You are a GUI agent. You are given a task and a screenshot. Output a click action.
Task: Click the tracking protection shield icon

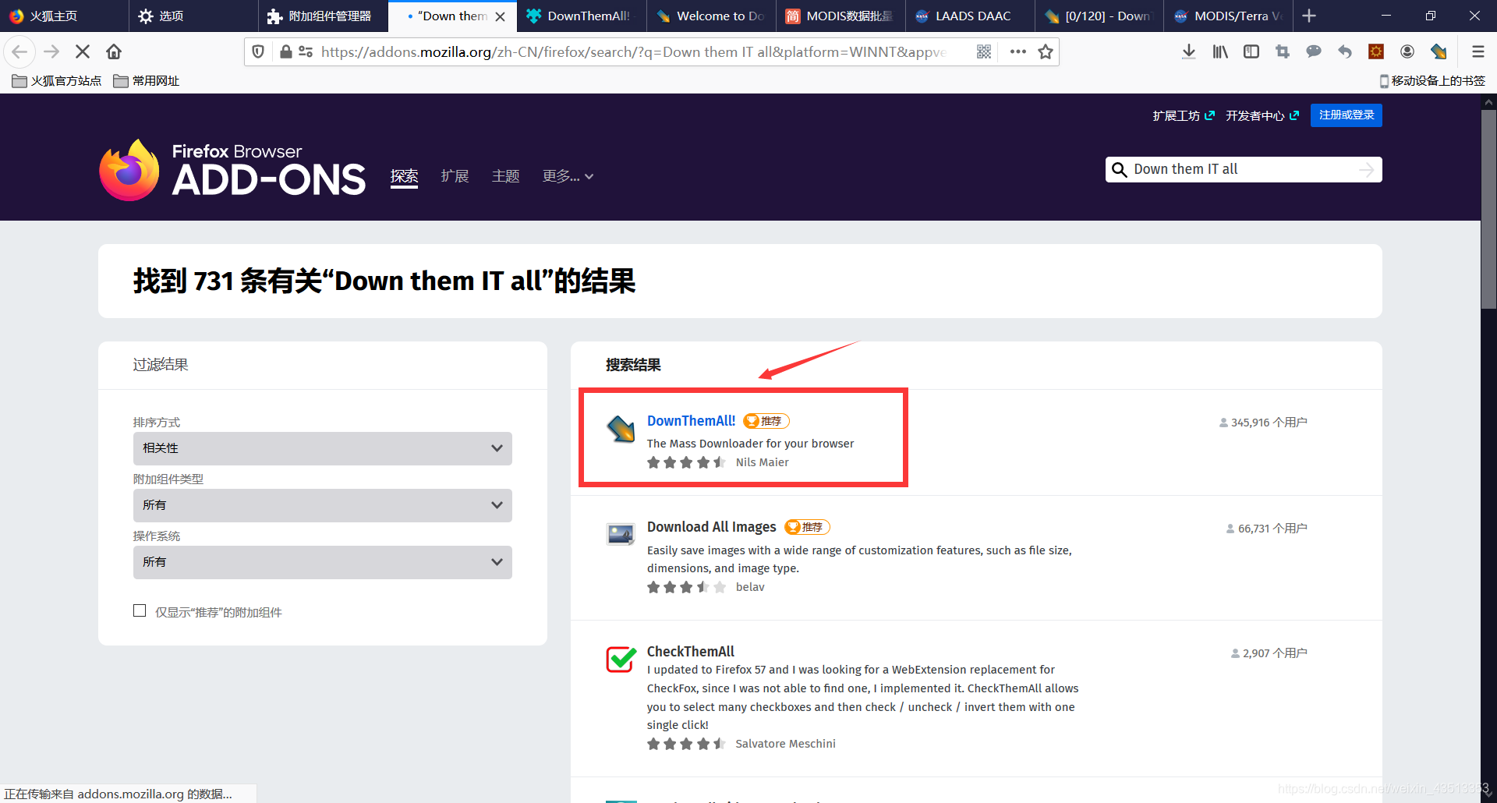click(259, 51)
